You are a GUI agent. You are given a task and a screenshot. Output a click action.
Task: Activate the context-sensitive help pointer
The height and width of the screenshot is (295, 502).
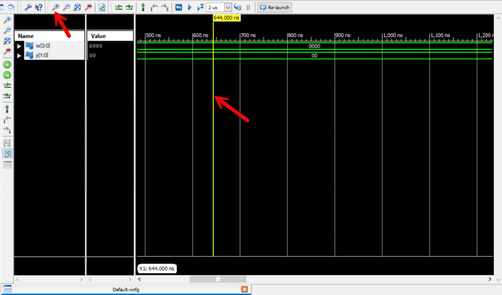click(x=39, y=7)
